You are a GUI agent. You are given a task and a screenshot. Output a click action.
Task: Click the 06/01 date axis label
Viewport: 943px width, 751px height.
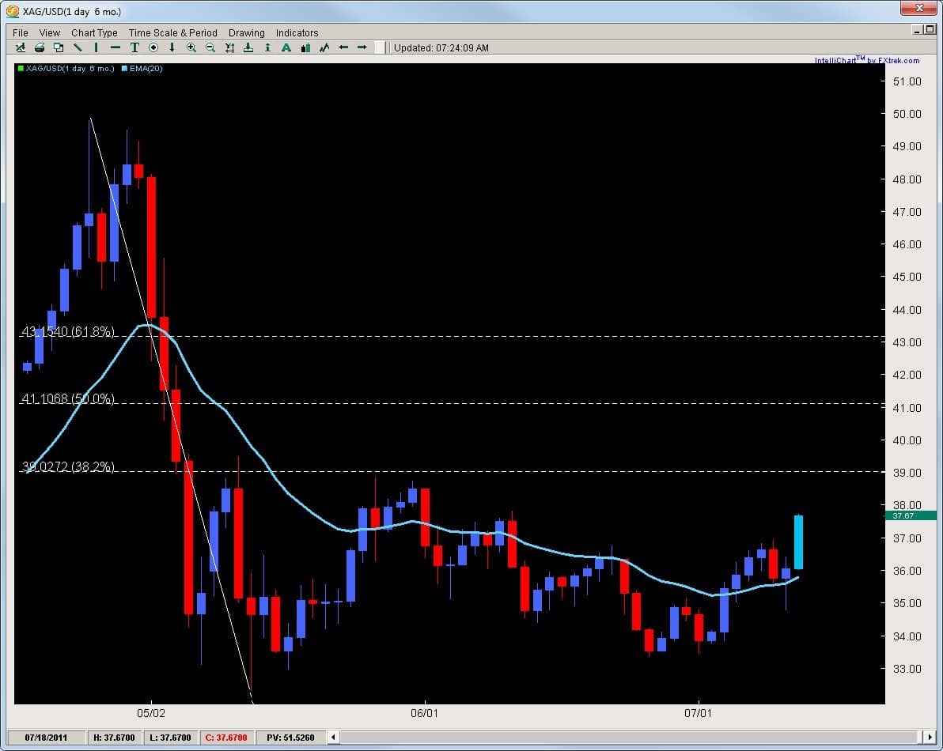(x=425, y=713)
